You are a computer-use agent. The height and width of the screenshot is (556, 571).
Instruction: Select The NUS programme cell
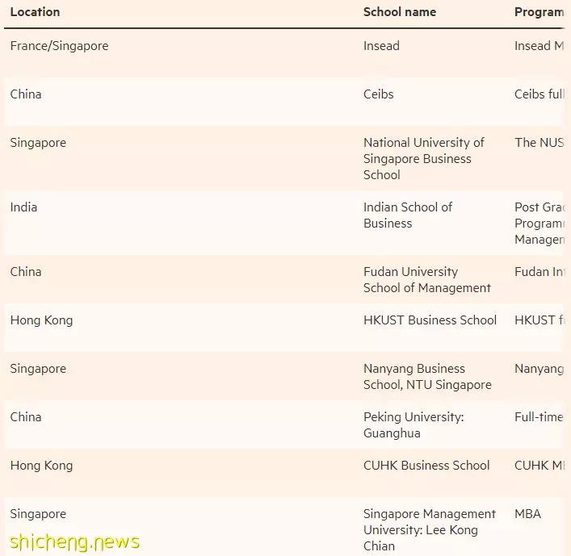540,143
